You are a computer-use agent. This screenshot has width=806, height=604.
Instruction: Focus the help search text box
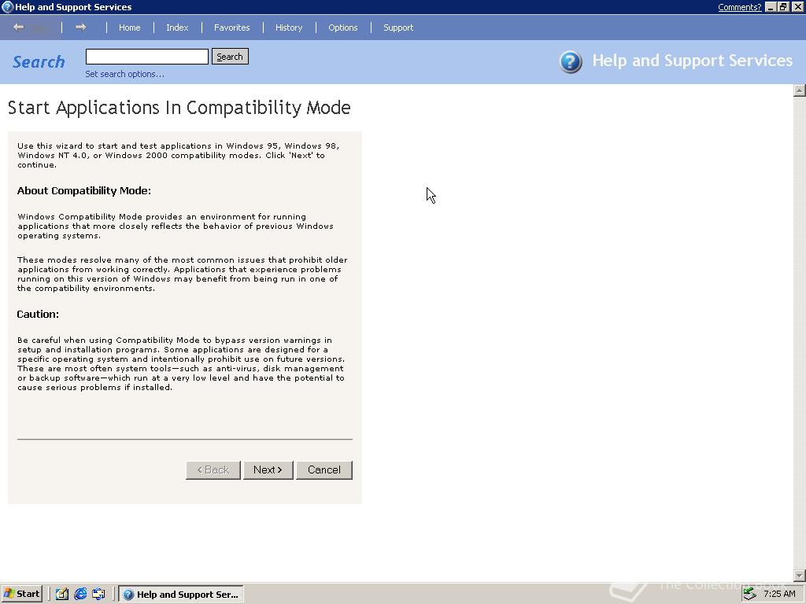coord(147,57)
